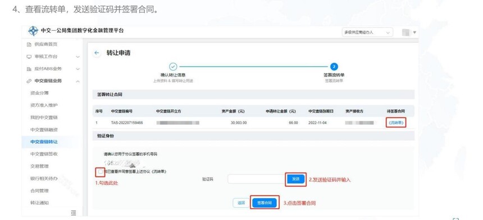Open the user menu arrow beside the avatar
This screenshot has width=483, height=220.
(x=414, y=32)
